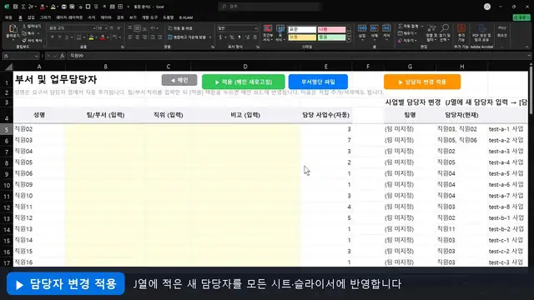Click the Fill (채우기) icon
534x300 pixels.
coord(400,33)
